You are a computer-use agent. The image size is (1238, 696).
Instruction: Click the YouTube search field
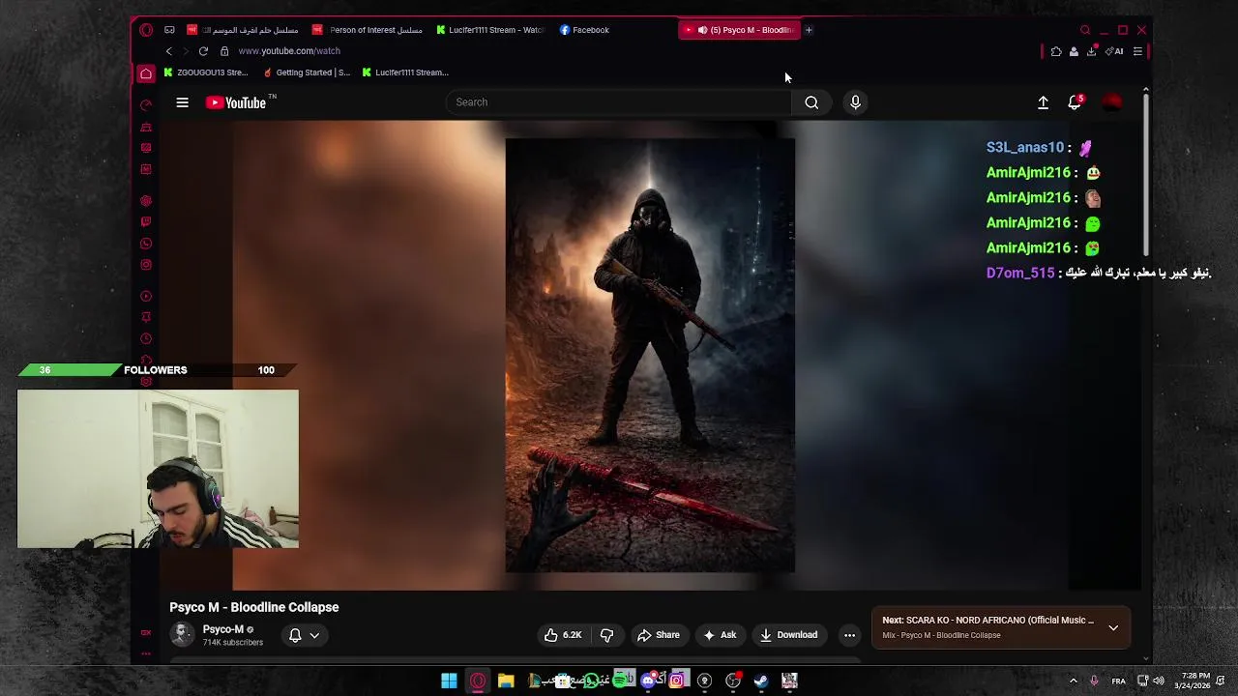pyautogui.click(x=619, y=102)
